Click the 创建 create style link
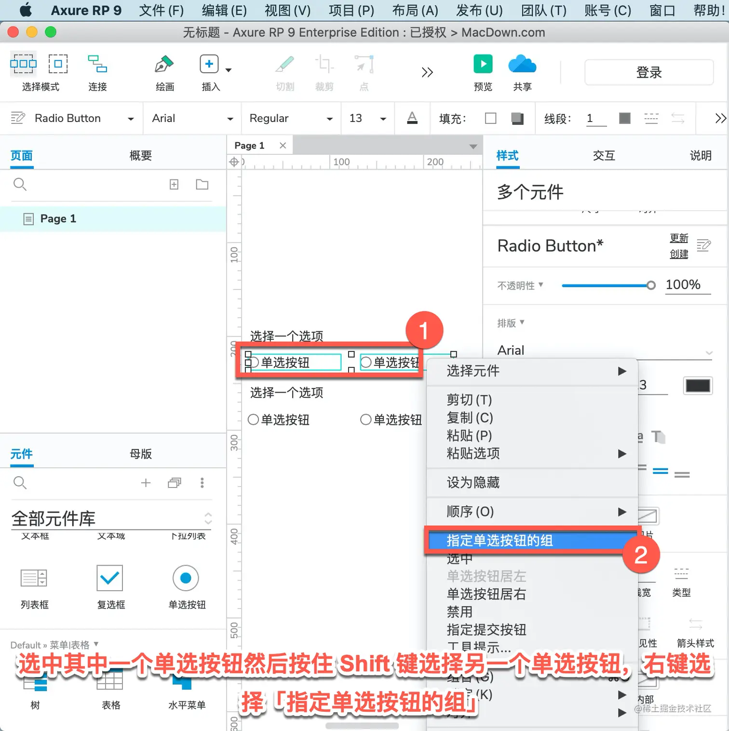The width and height of the screenshot is (729, 731). tap(679, 254)
